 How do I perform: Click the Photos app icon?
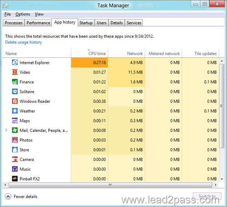tap(15, 140)
